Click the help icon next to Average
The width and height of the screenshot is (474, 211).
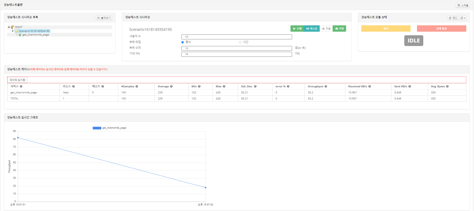coord(171,86)
